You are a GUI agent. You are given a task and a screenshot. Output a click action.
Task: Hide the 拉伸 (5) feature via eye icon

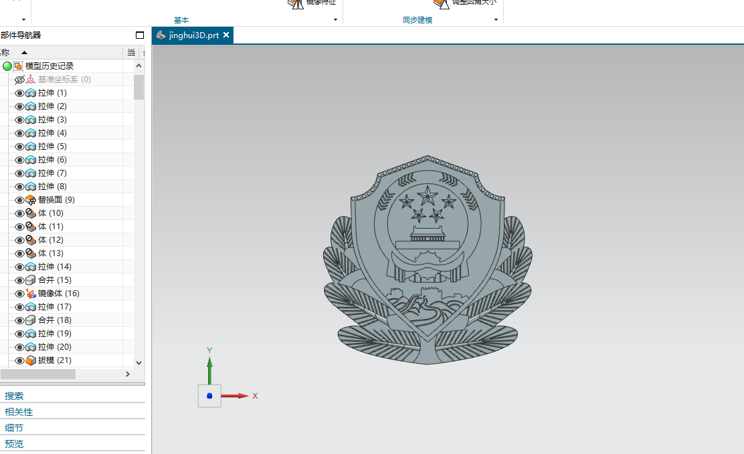pos(19,146)
